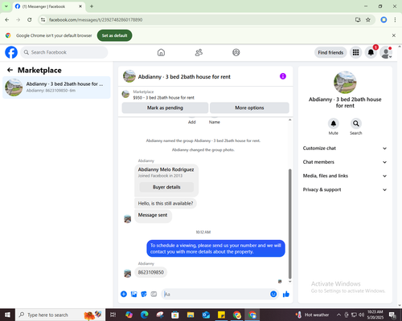Viewport: 402px width, 321px height.
Task: Click Mark as pending button
Action: pos(165,108)
